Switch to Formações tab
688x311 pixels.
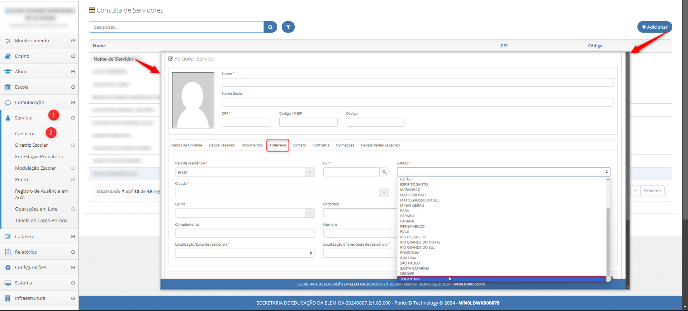tap(345, 145)
